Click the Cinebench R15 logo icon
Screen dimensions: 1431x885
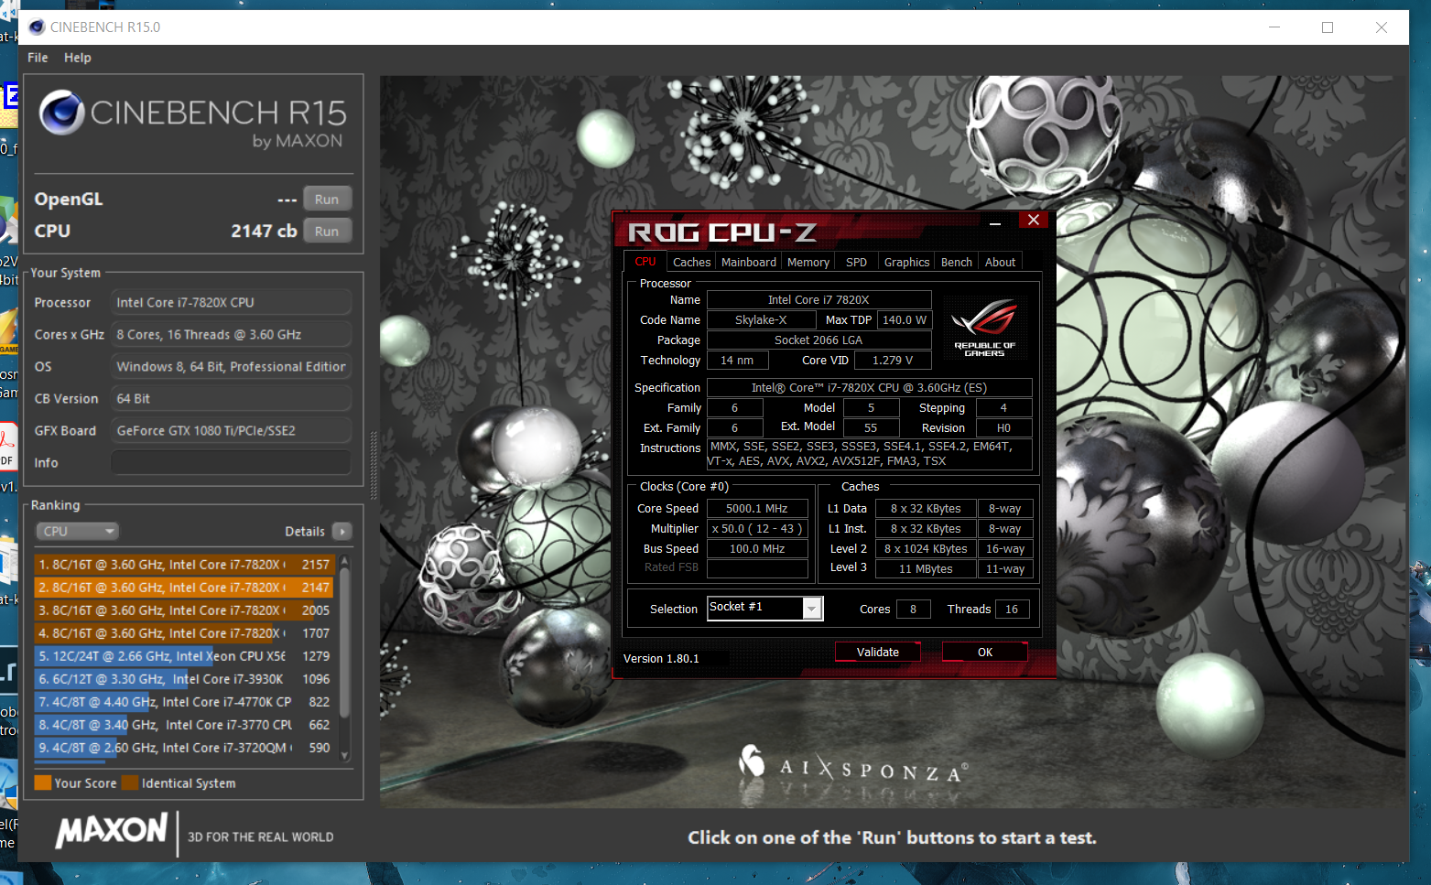(62, 113)
